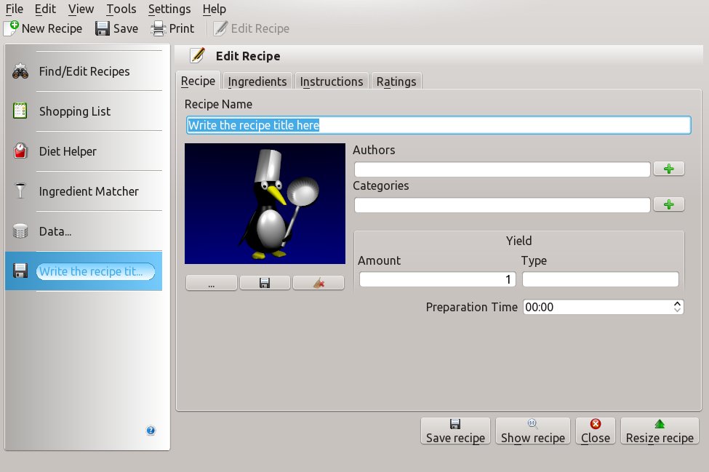This screenshot has height=472, width=709.
Task: Click the Yield Amount field
Action: [438, 279]
